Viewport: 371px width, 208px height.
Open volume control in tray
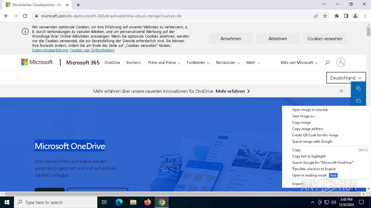pyautogui.click(x=334, y=202)
